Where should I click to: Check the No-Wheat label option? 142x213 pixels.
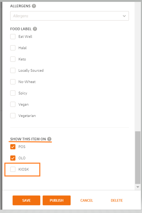[13, 82]
